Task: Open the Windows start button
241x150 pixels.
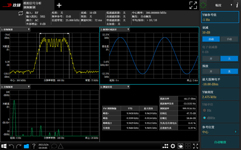Action: (4, 146)
